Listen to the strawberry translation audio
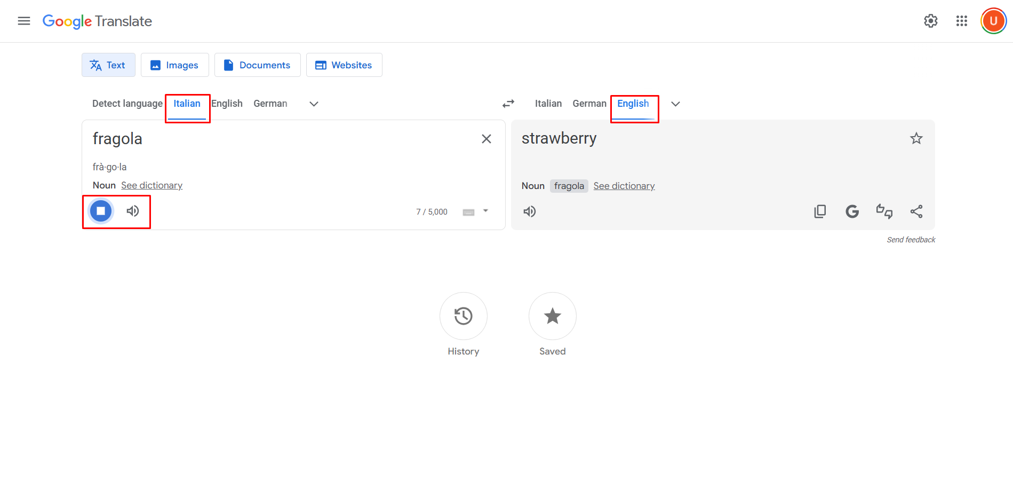 [x=530, y=211]
